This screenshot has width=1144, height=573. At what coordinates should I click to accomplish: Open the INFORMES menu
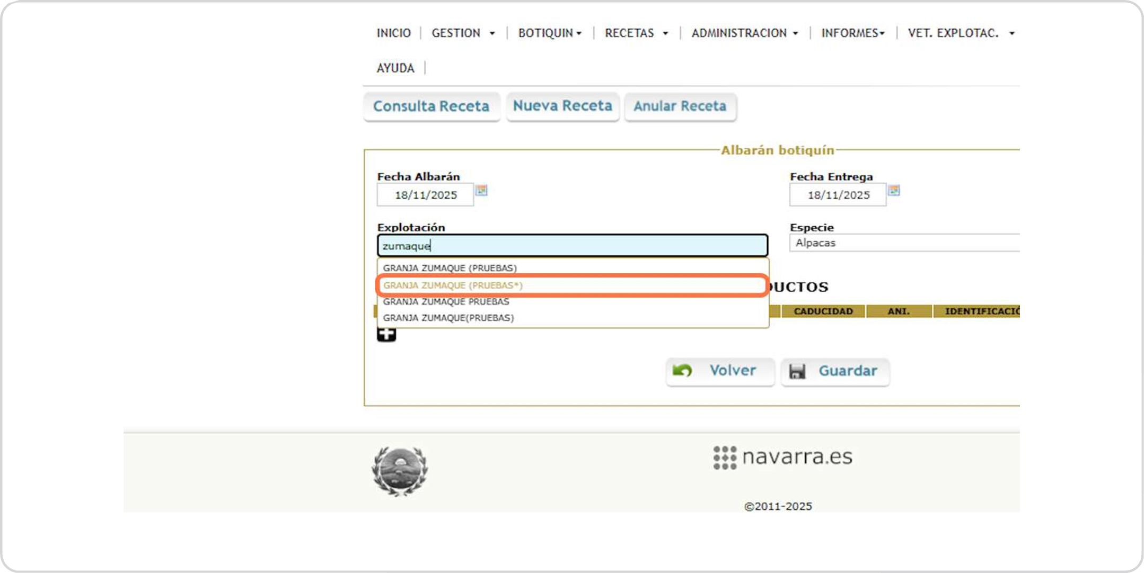[x=852, y=33]
